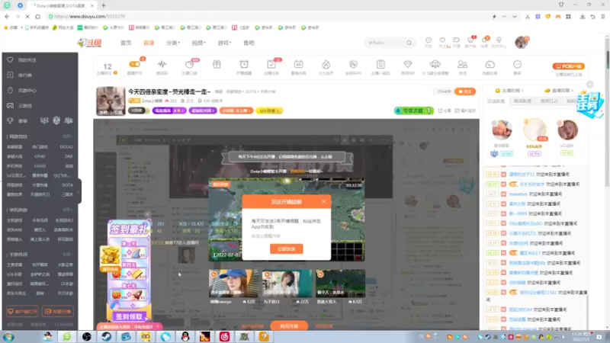The width and height of the screenshot is (610, 343).
Task: Click 我要开播 button in sidebar
Action: coord(58,312)
